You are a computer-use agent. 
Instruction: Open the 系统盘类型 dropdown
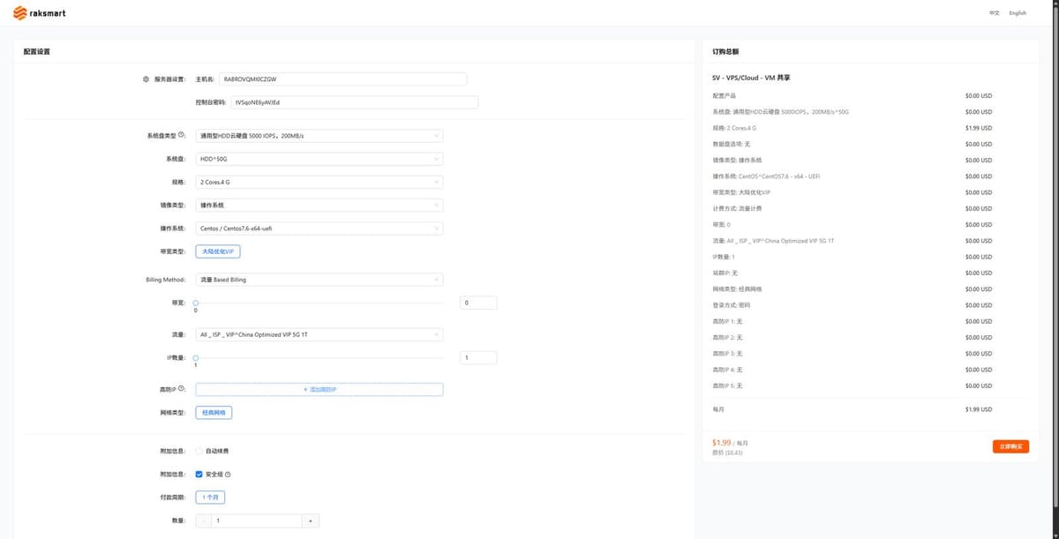(319, 136)
